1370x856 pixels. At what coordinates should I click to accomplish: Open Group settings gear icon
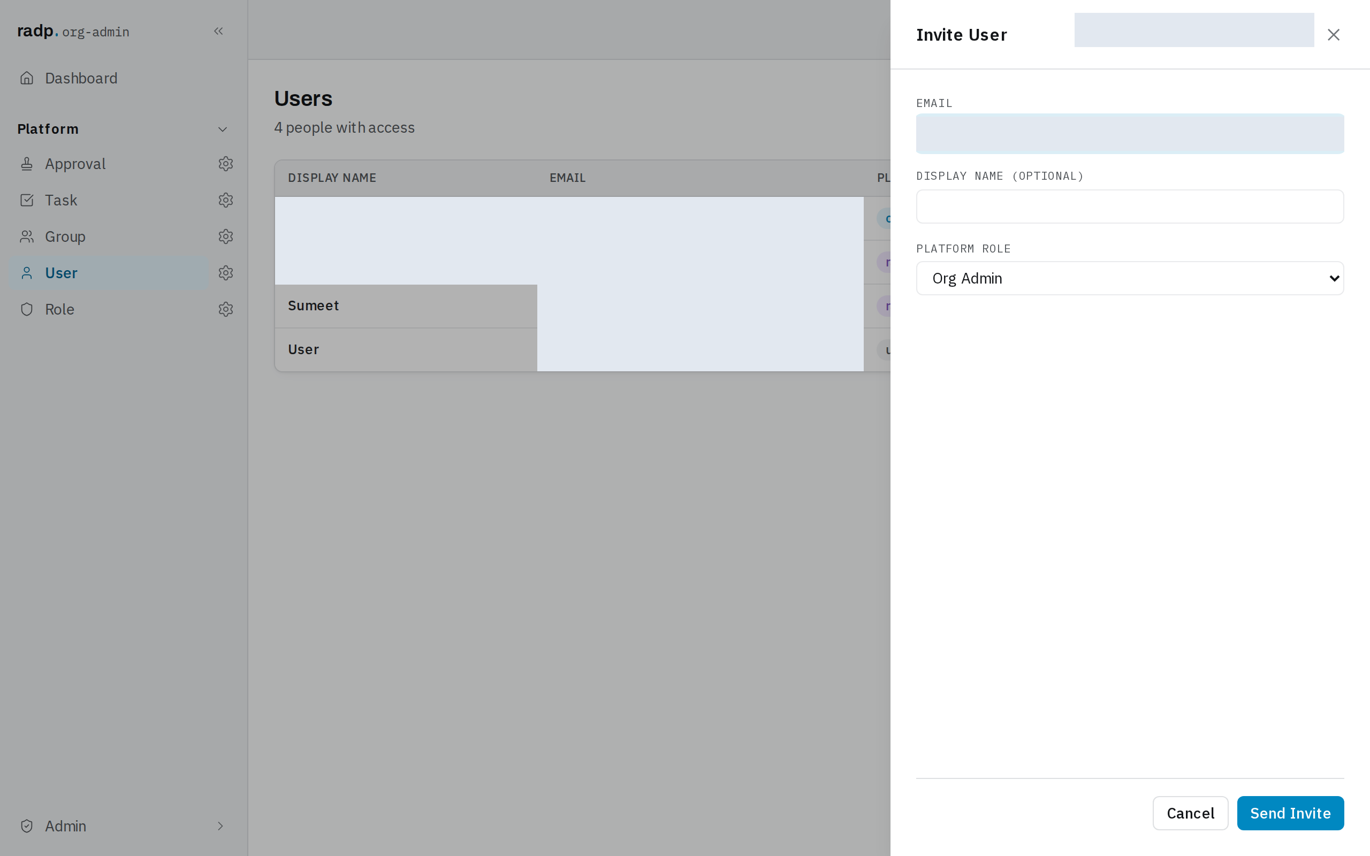226,236
